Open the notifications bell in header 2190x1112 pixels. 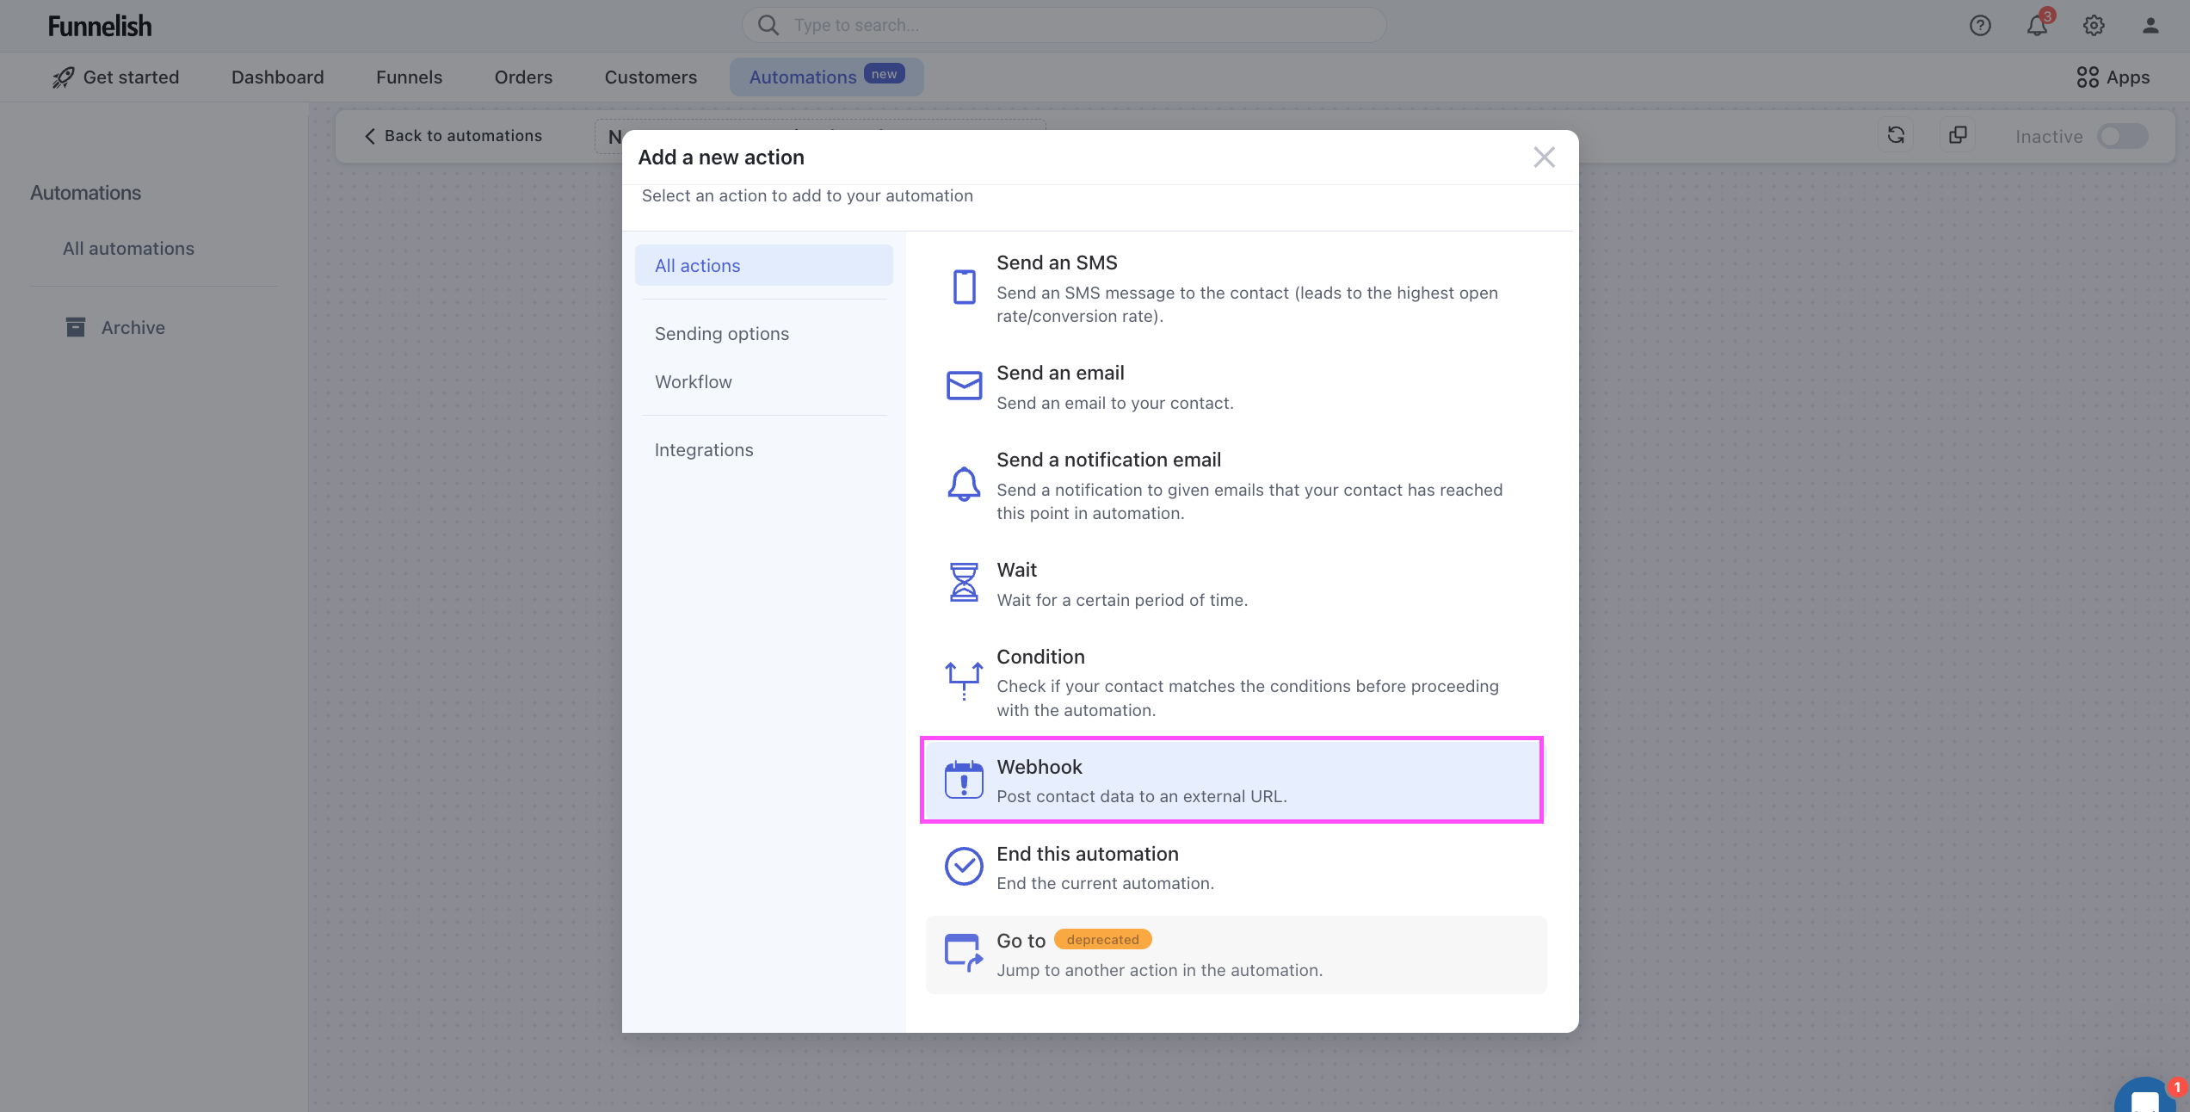pos(2036,26)
